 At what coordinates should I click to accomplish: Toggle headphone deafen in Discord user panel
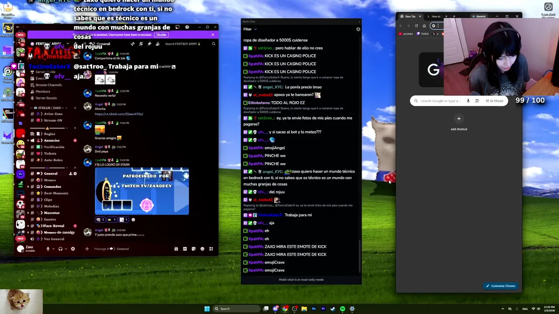coord(60,249)
